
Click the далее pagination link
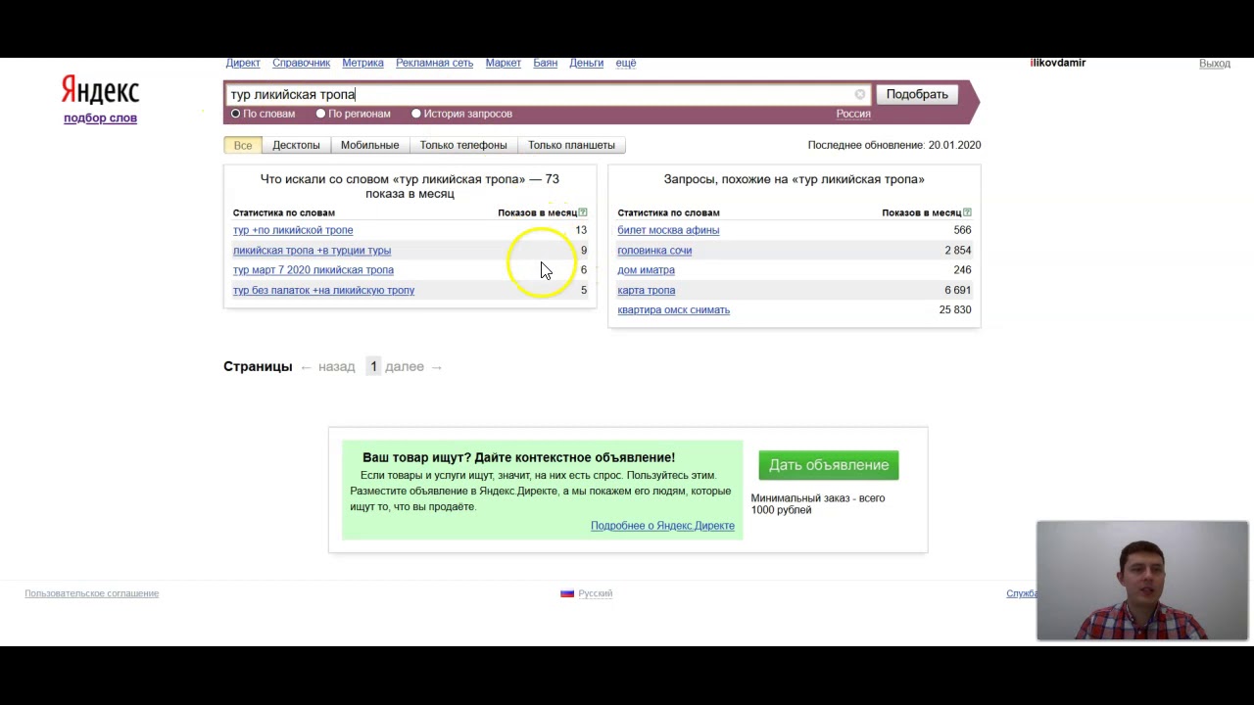coord(405,366)
